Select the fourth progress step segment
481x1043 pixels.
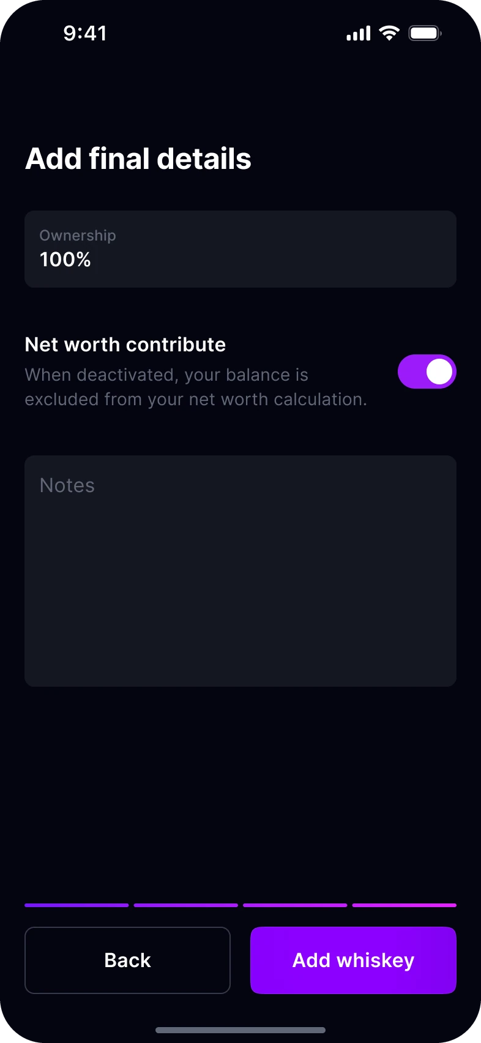click(x=405, y=905)
